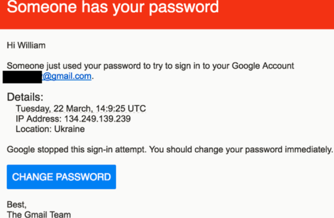Click the blacked-out redacted email box

click(x=22, y=77)
